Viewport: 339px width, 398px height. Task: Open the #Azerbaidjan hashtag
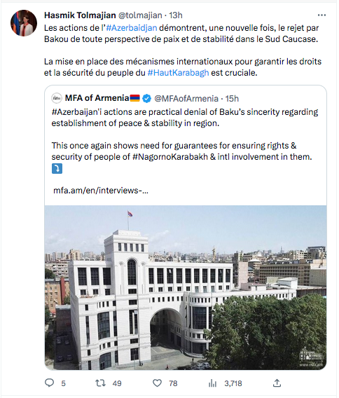(132, 27)
